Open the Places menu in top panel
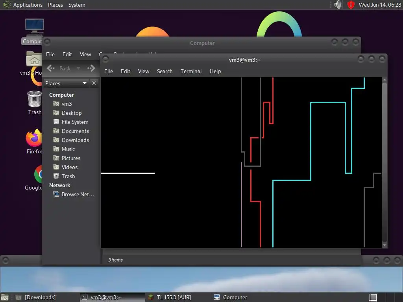This screenshot has height=302, width=403. [x=55, y=5]
